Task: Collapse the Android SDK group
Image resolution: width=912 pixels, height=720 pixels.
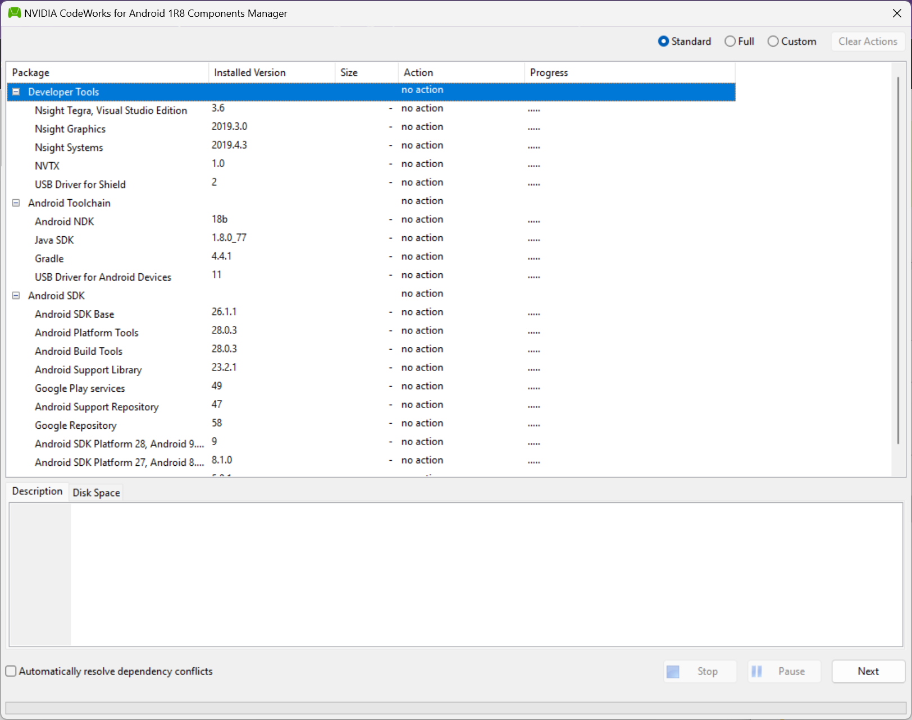Action: click(x=16, y=295)
